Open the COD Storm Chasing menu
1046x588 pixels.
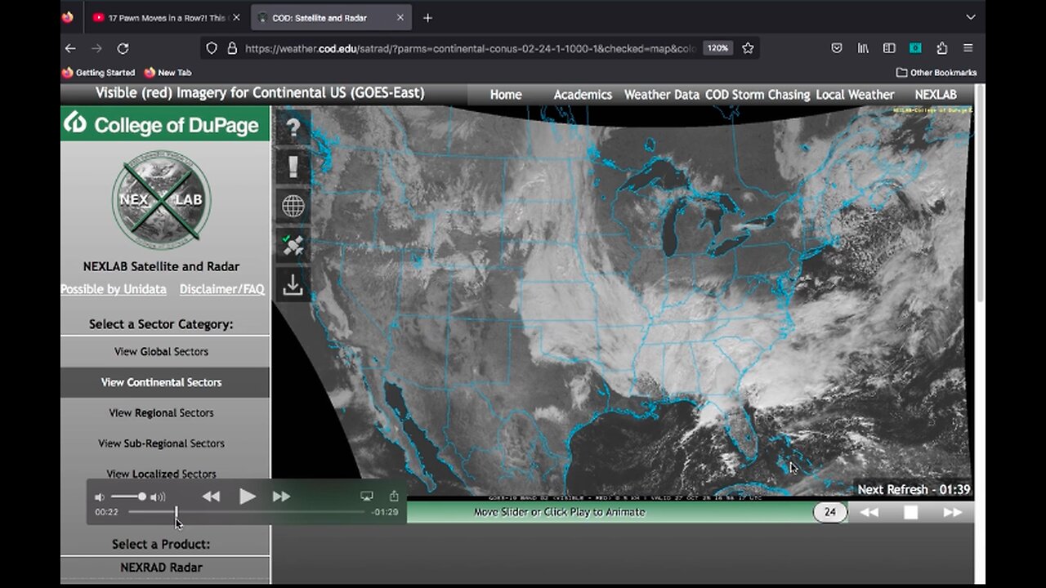pos(758,95)
